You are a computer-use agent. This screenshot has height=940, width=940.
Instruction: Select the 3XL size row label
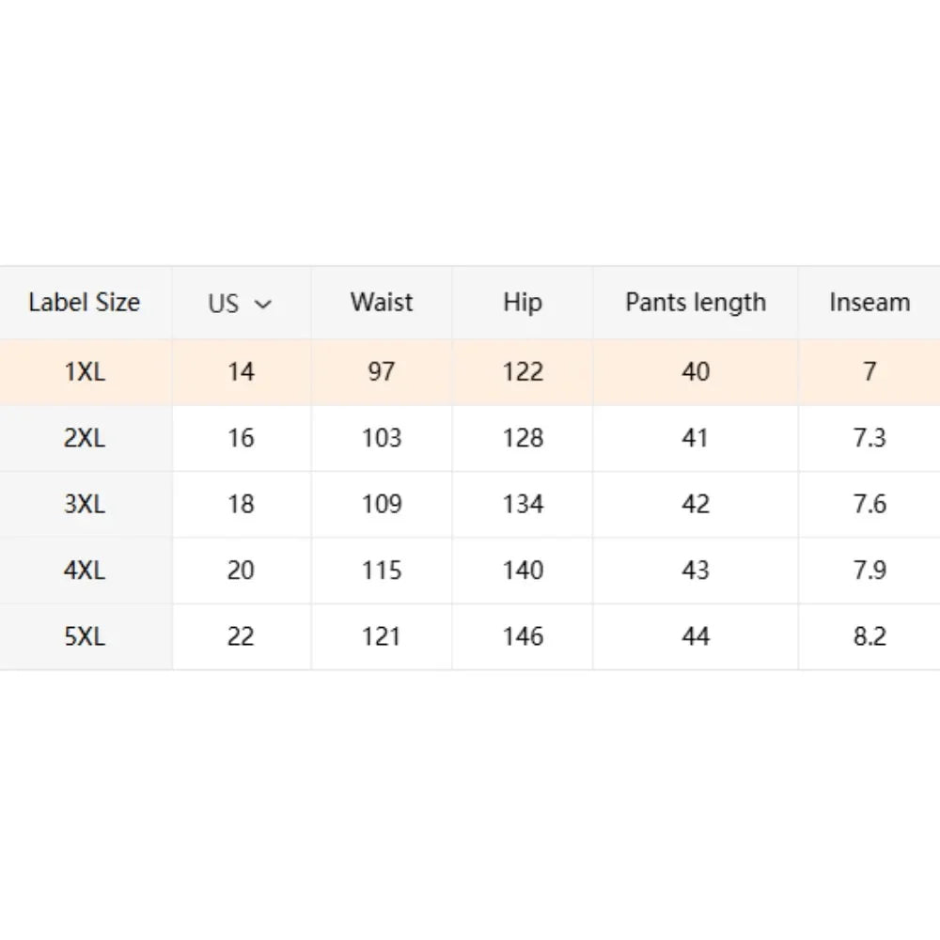[85, 504]
